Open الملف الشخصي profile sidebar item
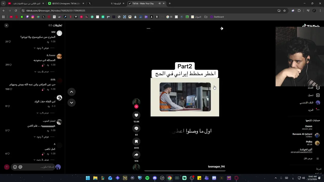This screenshot has width=324, height=182. point(310,103)
